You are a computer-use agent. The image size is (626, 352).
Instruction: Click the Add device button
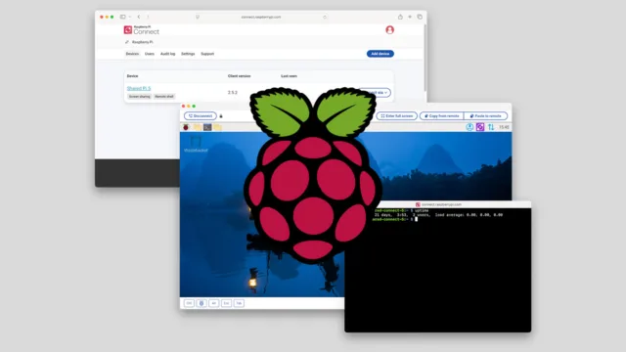point(380,54)
